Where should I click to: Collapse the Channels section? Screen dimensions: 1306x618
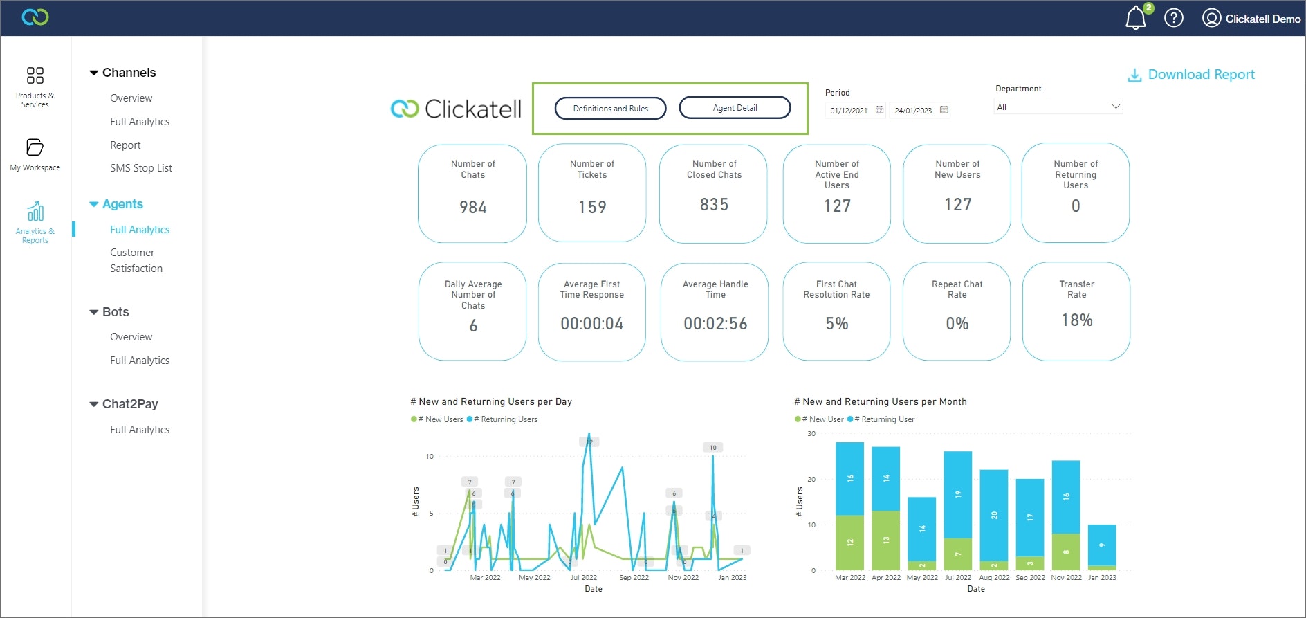pyautogui.click(x=94, y=73)
